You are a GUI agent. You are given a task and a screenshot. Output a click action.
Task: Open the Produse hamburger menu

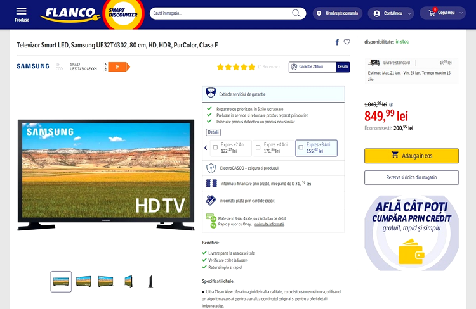point(22,14)
